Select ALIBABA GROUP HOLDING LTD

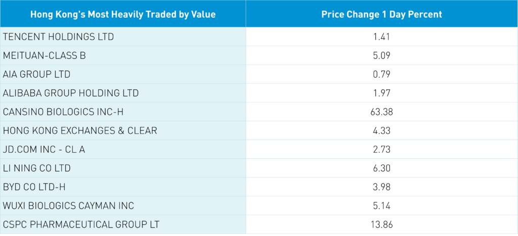click(71, 93)
